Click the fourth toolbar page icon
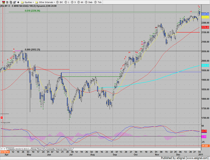 pos(15,2)
